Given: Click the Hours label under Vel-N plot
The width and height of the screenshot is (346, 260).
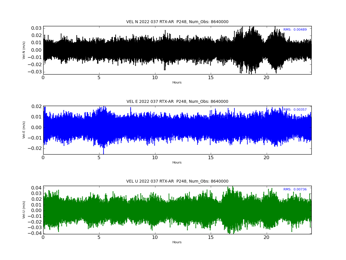Looking at the screenshot, I should point(177,83).
